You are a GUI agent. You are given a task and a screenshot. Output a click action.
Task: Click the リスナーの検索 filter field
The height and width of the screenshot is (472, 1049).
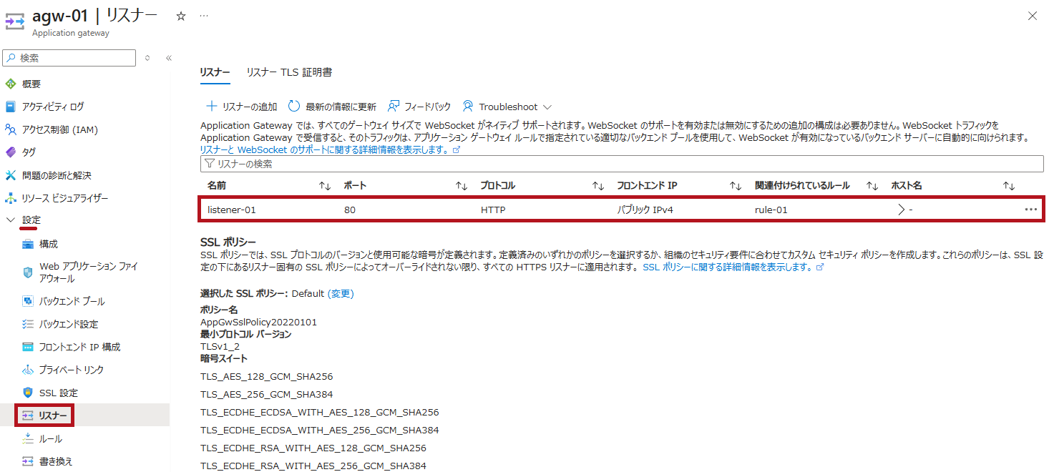pyautogui.click(x=621, y=164)
